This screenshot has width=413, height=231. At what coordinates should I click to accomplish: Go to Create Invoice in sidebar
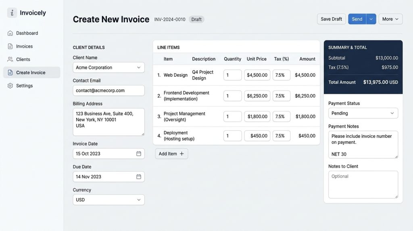pyautogui.click(x=31, y=73)
